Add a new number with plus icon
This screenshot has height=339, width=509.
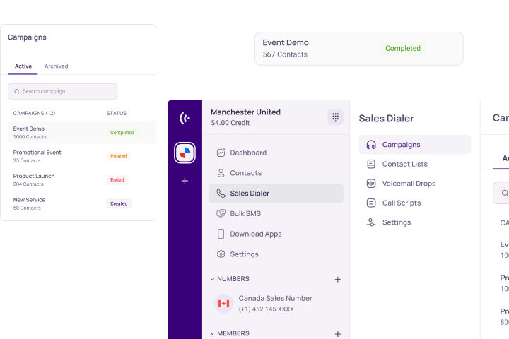click(338, 279)
